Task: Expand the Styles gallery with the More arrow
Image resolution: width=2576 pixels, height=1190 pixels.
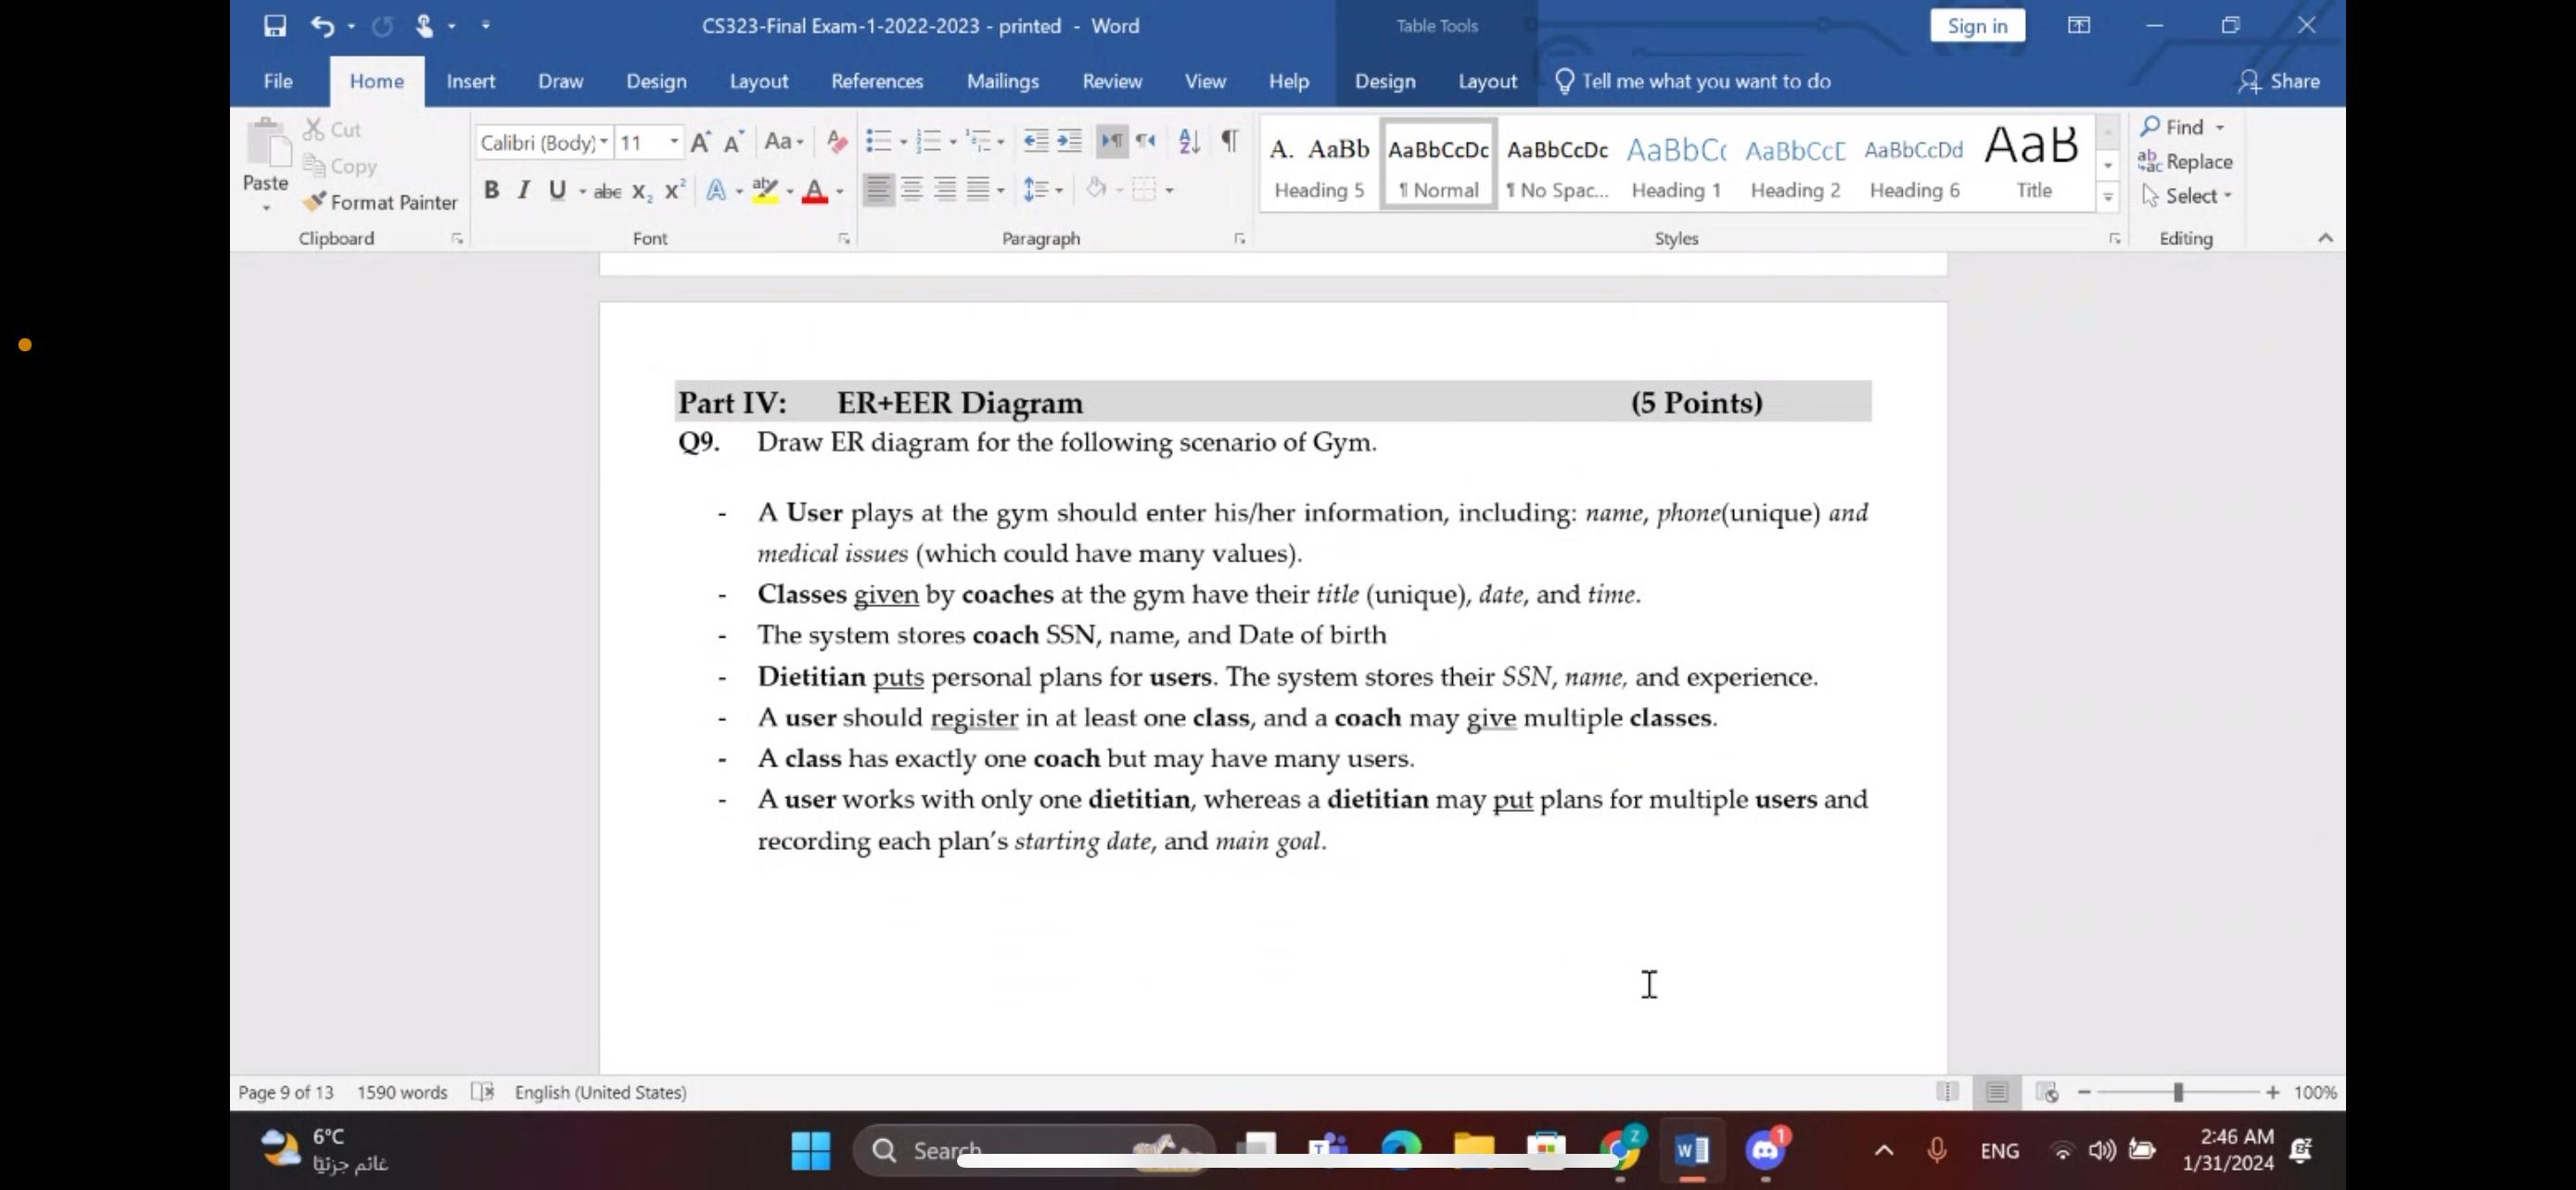Action: point(2108,196)
